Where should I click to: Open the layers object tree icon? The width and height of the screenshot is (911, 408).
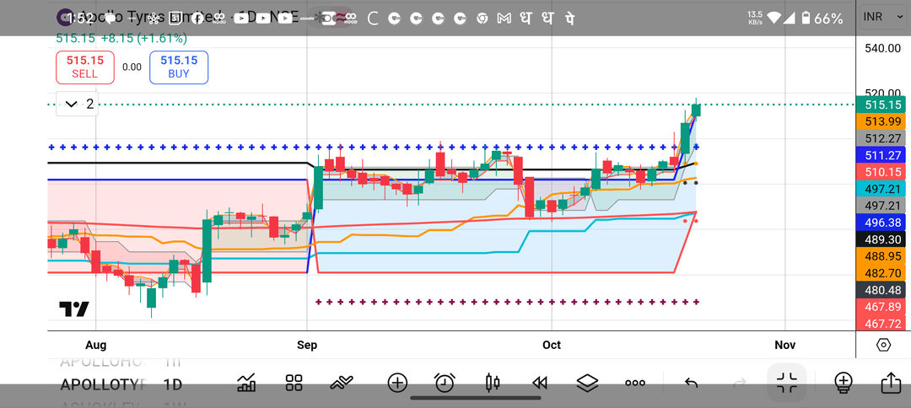(x=587, y=384)
